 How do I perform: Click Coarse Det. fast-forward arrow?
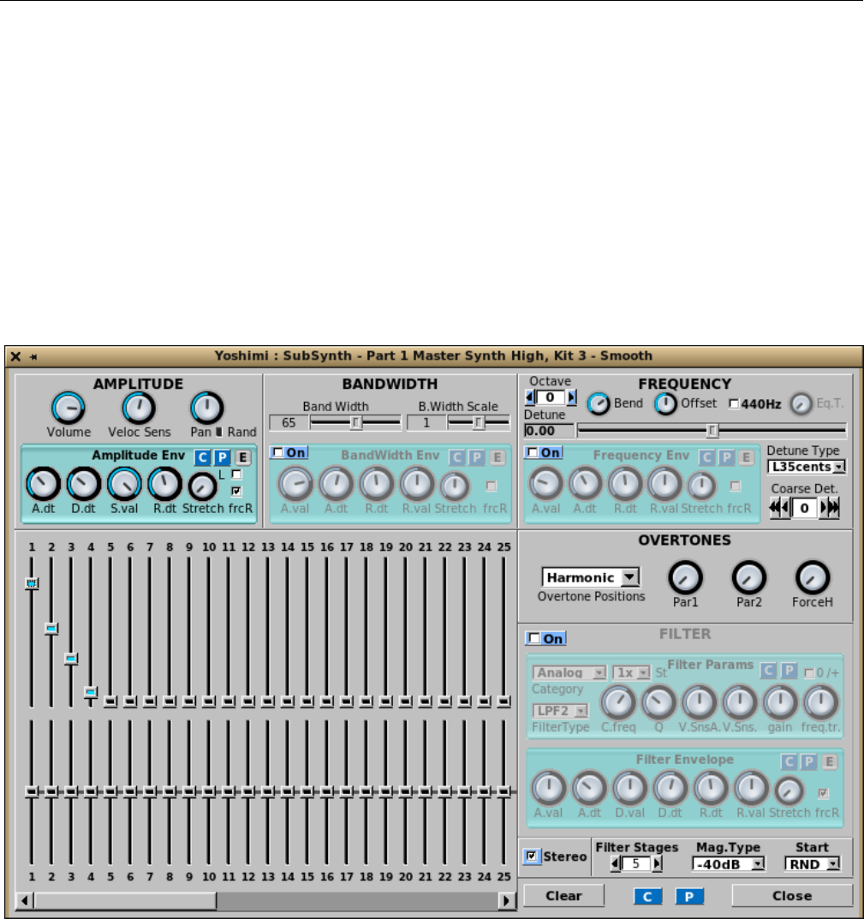(834, 508)
